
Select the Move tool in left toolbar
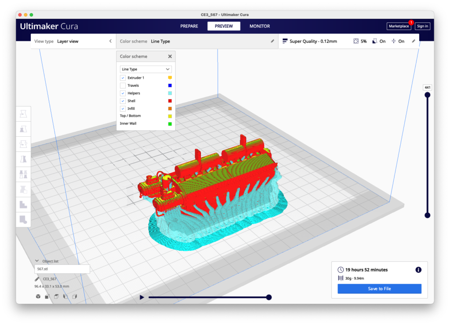point(23,114)
